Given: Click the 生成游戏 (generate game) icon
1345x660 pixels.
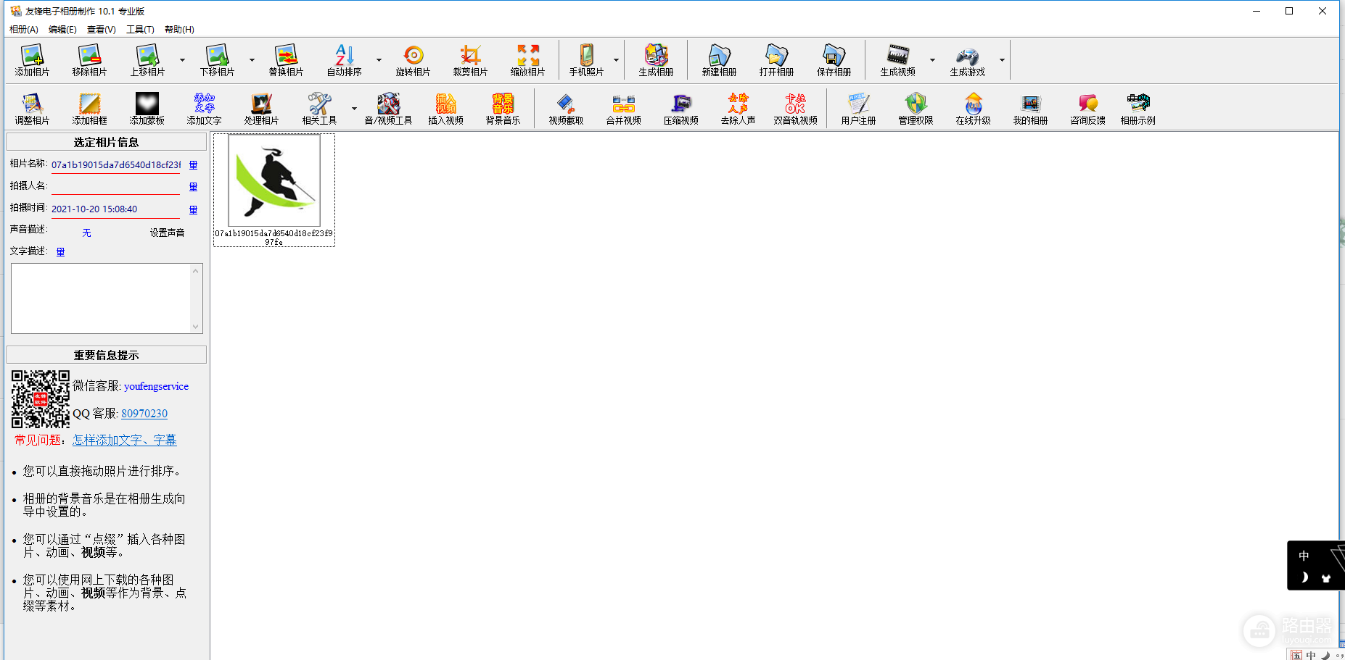Looking at the screenshot, I should click(967, 60).
